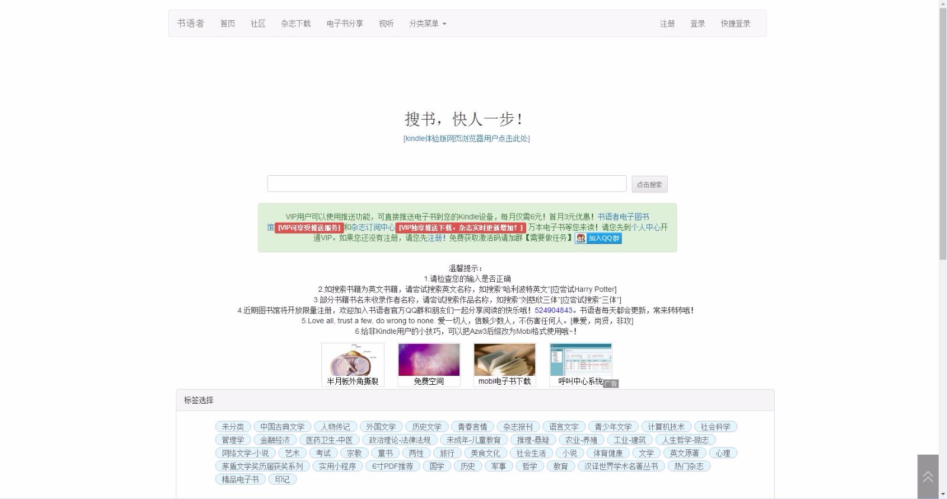947x499 pixels.
Task: Click the 点击搜索 button
Action: pos(649,185)
